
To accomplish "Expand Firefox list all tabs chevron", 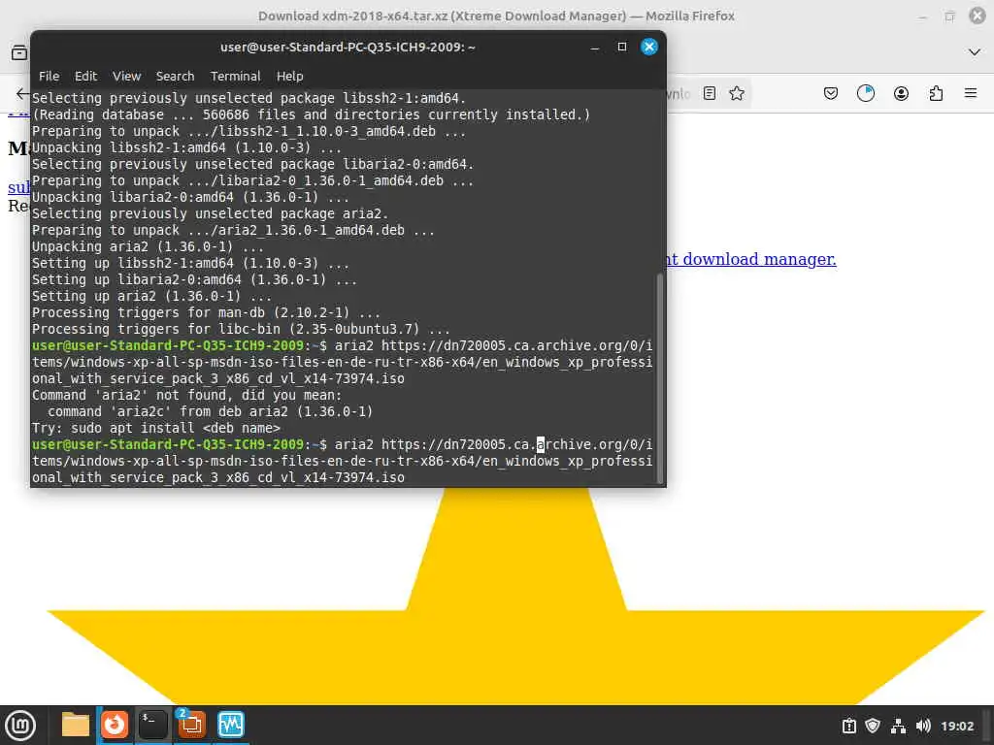I will 975,52.
